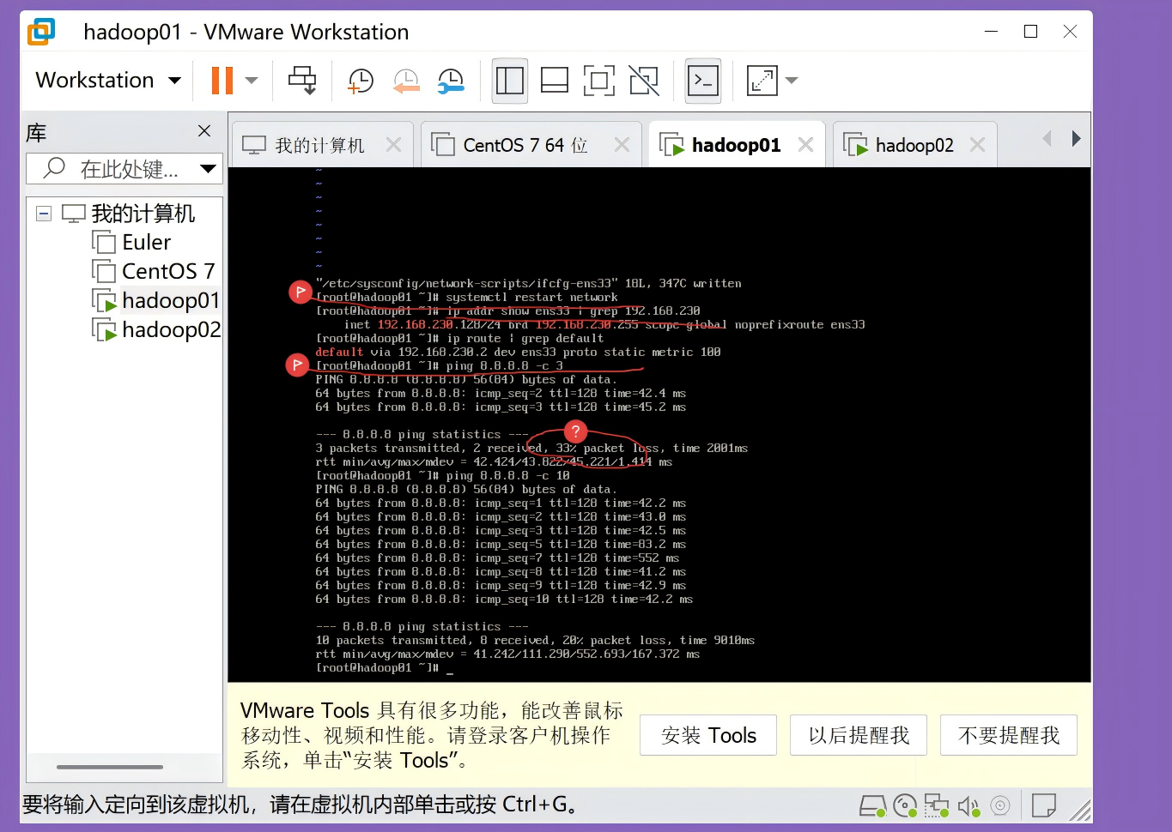Collapse the 我的计算机 tree node
This screenshot has width=1172, height=832.
point(44,213)
